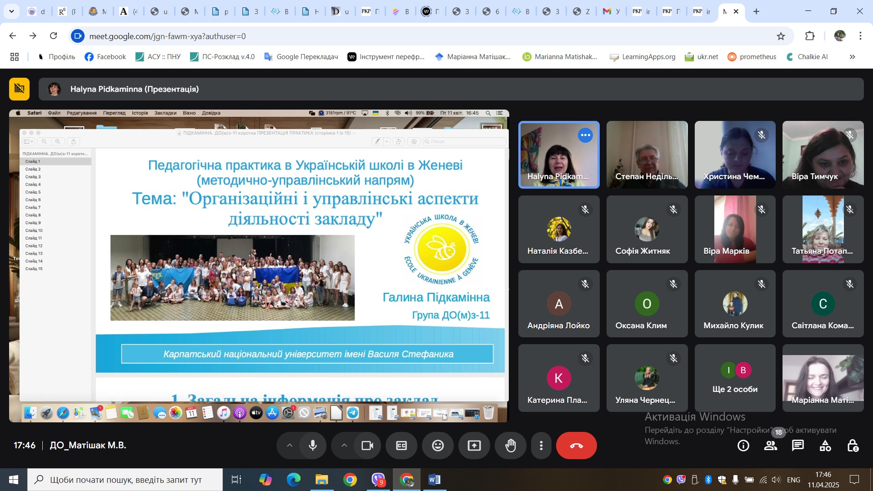Screen dimensions: 873x491
Task: Open Microsoft Word from the taskbar
Action: [x=434, y=480]
